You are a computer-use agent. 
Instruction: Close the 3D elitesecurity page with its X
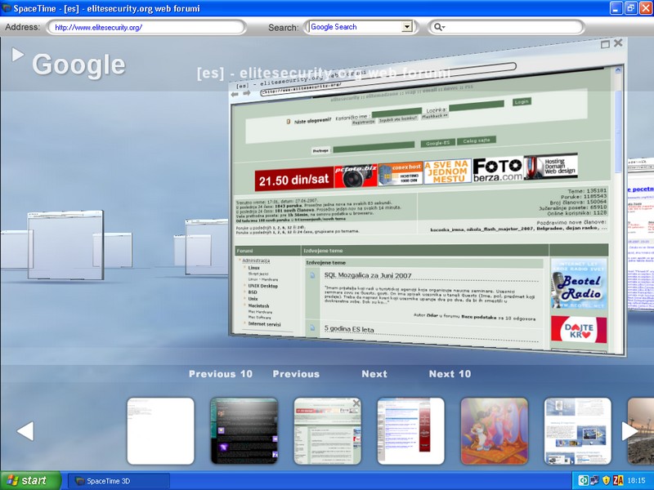(618, 42)
